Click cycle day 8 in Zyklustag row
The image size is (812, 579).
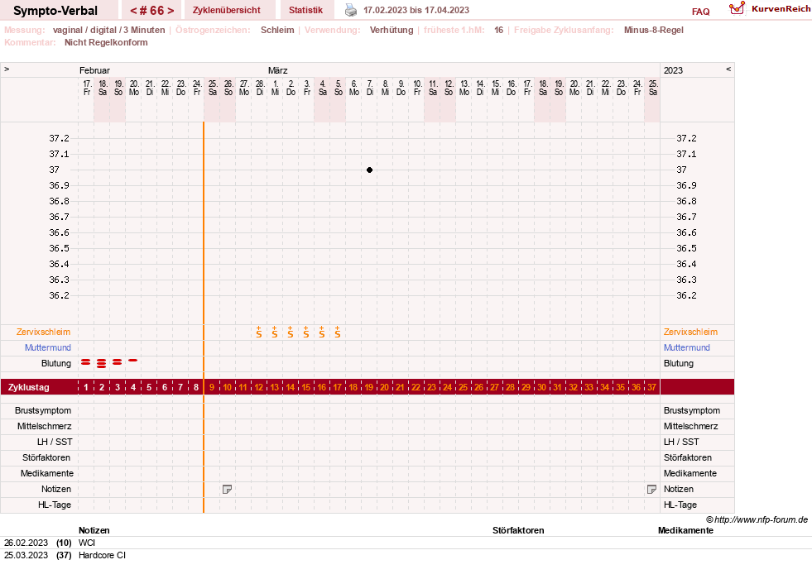(195, 387)
